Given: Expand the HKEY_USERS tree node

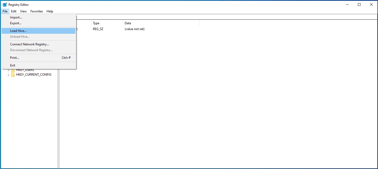Looking at the screenshot, I should (8, 70).
